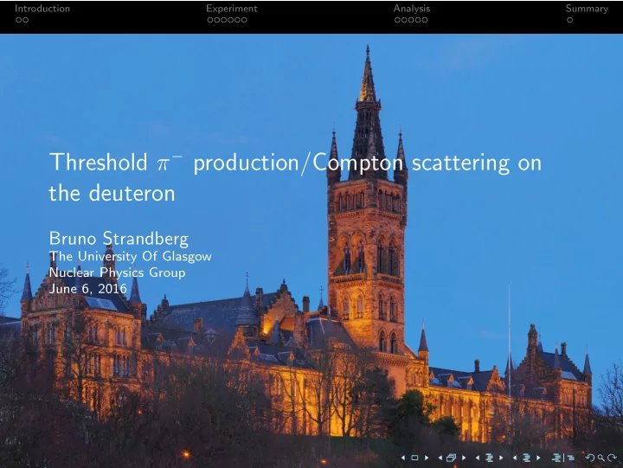Go to previous subsection arrow

478,458
